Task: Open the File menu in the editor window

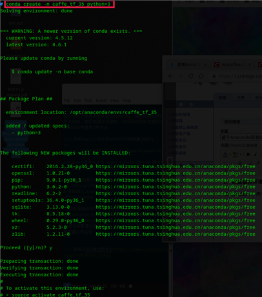Action: (67, 101)
